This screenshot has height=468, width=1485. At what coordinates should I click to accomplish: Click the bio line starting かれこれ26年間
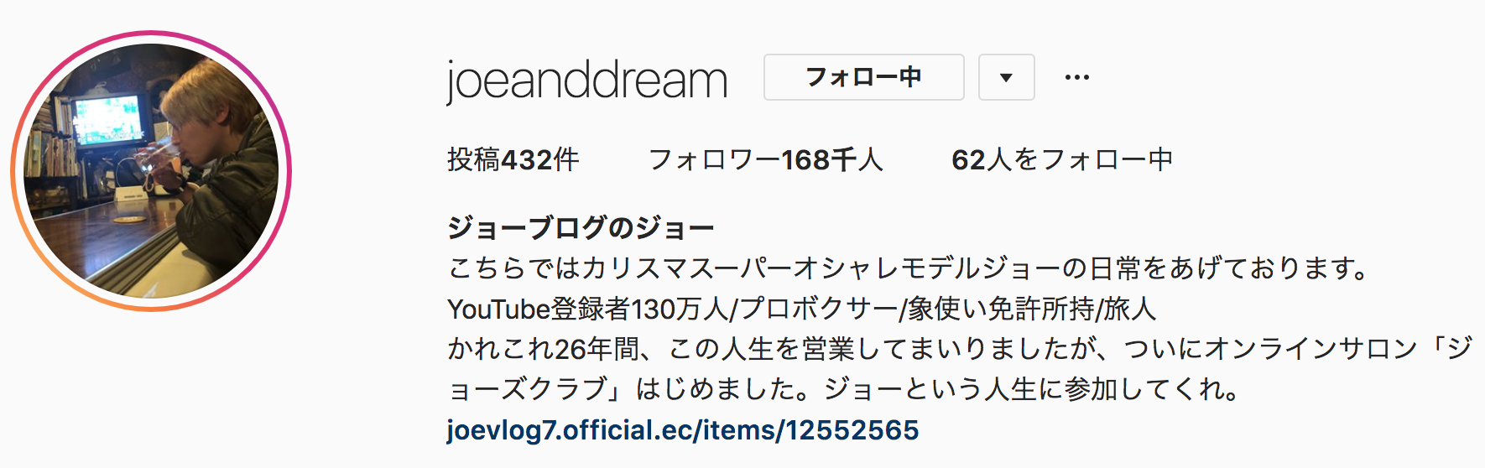tap(959, 349)
